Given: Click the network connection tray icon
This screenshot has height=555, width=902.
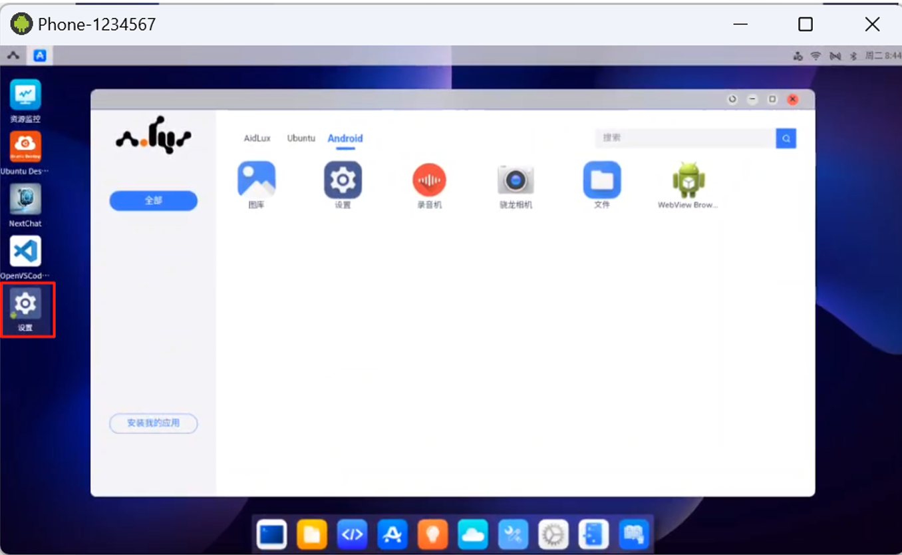Looking at the screenshot, I should point(798,57).
